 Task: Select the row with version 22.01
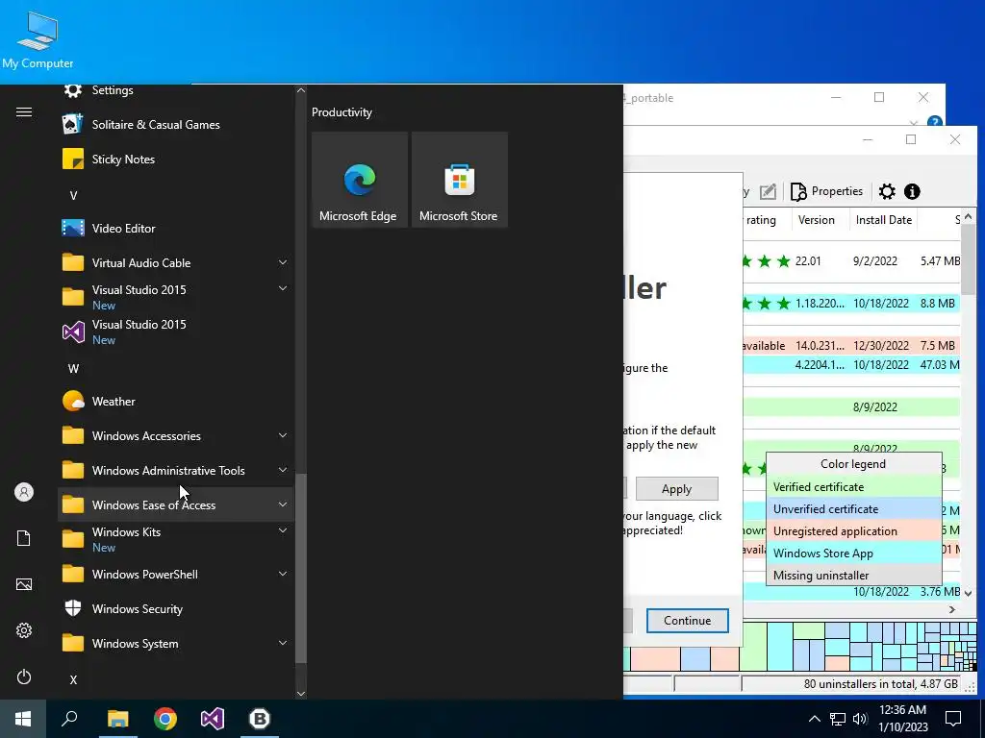(851, 261)
